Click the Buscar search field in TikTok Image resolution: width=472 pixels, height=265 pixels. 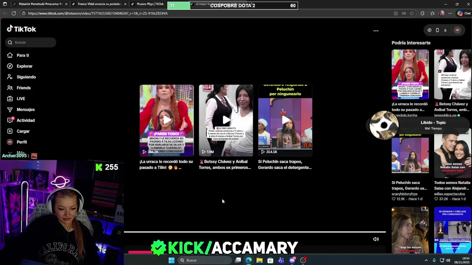[31, 42]
